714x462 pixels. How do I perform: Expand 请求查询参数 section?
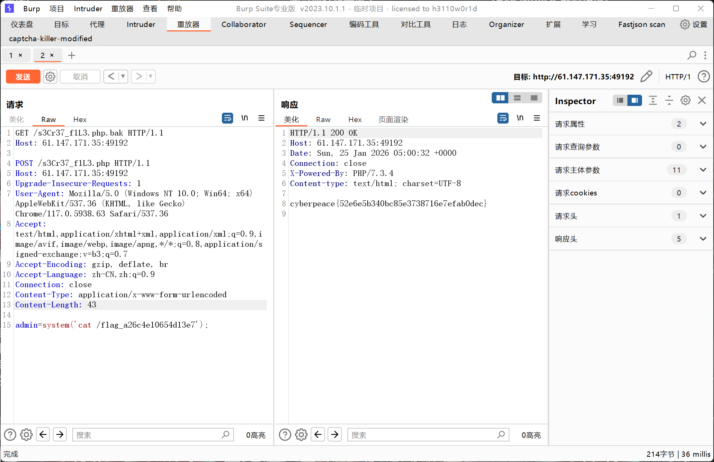[x=703, y=147]
